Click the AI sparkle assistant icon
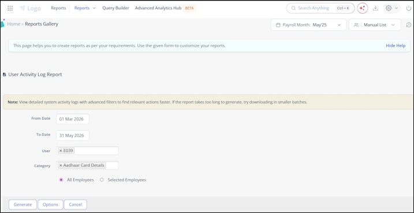This screenshot has height=213, width=414. [x=362, y=8]
